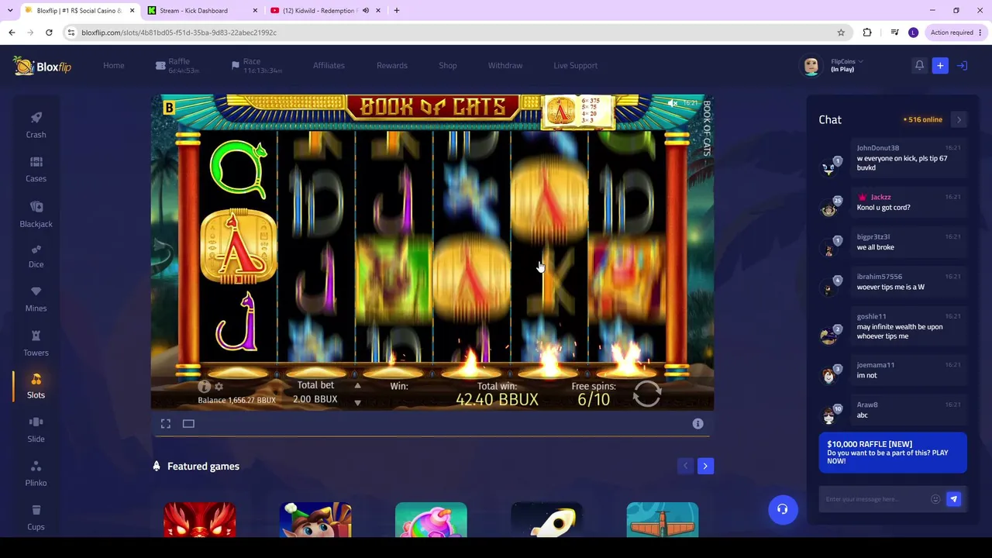This screenshot has width=992, height=558.
Task: Go to the Rewards page
Action: click(392, 66)
